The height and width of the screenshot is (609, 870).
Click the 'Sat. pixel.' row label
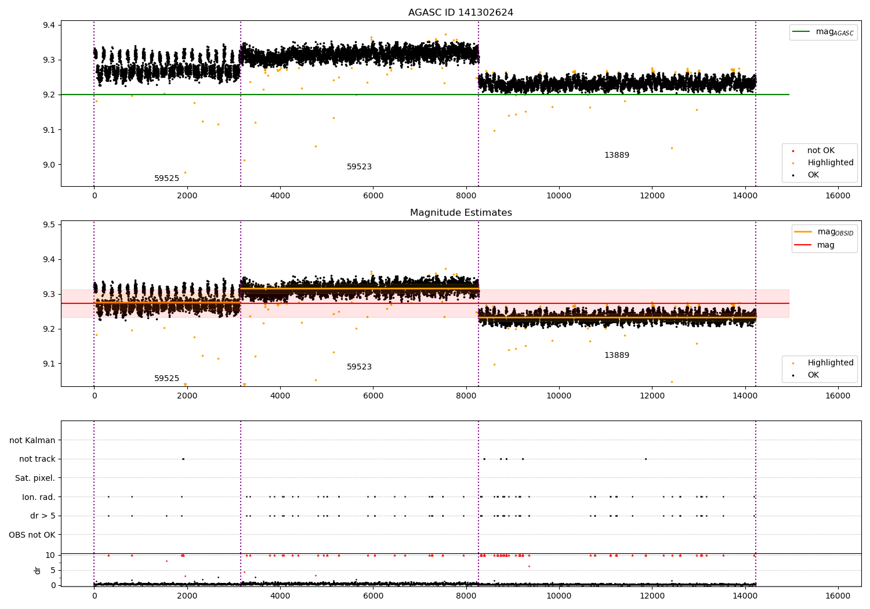35,478
